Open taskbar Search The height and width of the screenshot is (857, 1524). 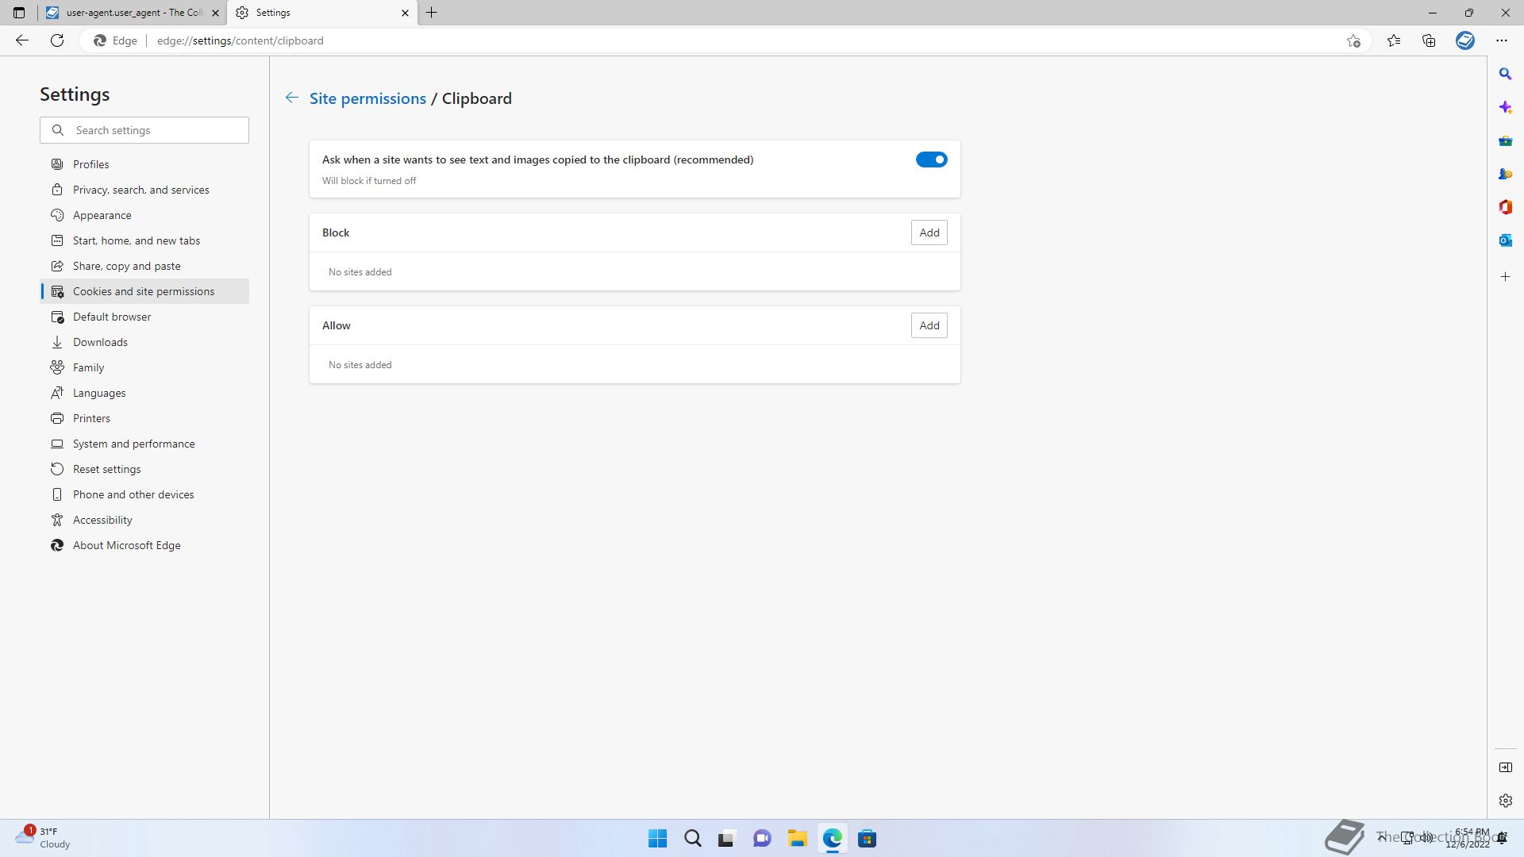click(x=692, y=838)
